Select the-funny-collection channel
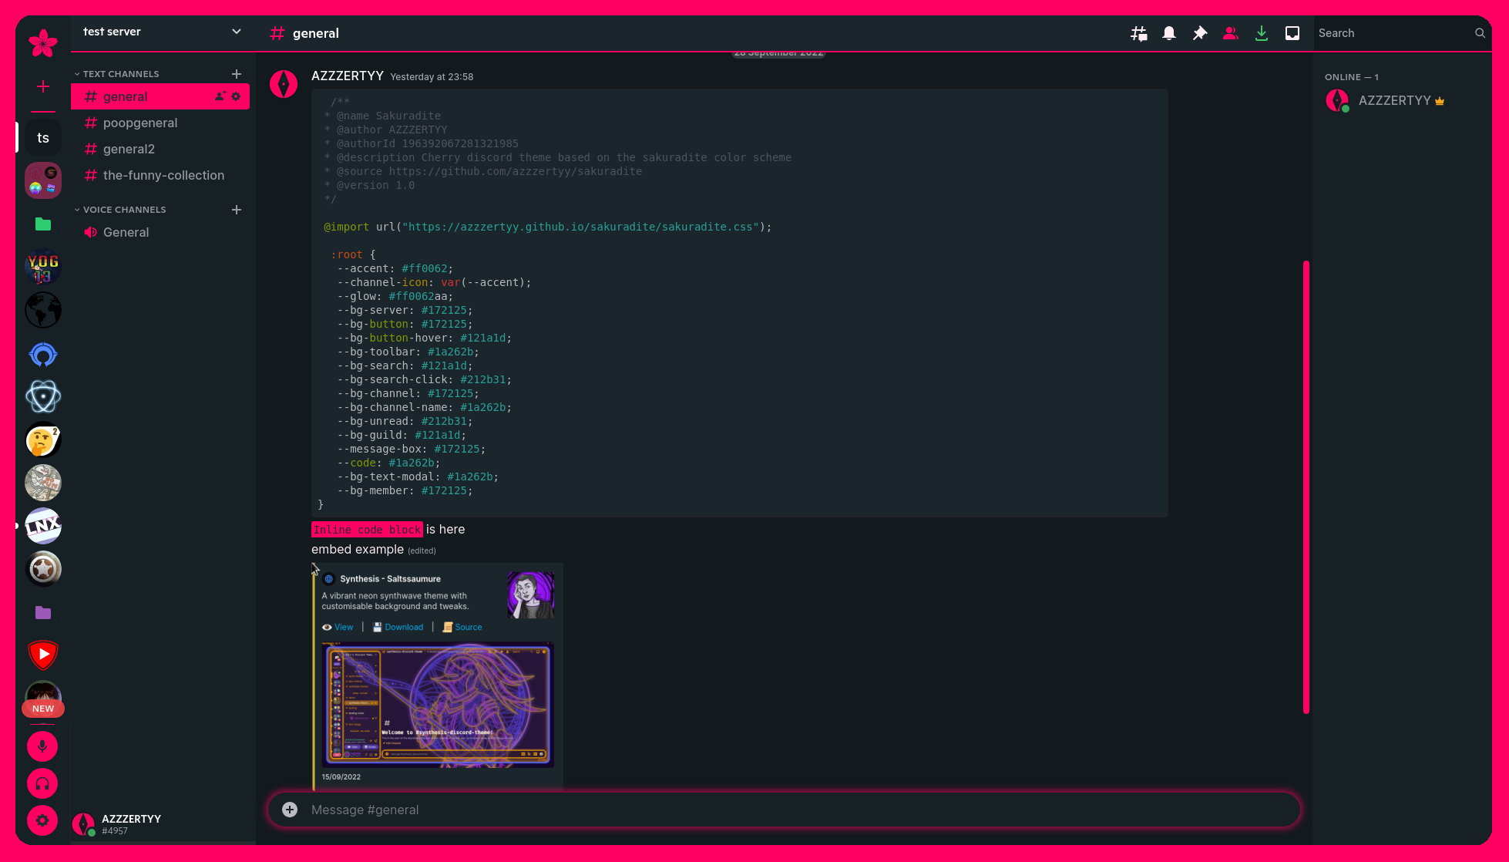Viewport: 1509px width, 862px height. [163, 175]
